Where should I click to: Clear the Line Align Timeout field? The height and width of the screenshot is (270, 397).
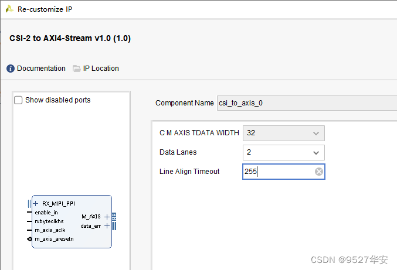pos(318,172)
